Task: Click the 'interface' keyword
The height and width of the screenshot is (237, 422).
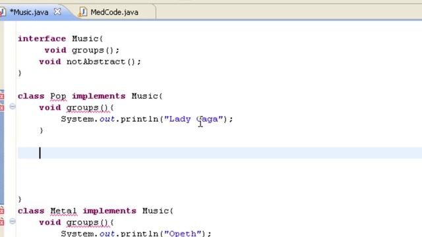Action: coord(42,39)
